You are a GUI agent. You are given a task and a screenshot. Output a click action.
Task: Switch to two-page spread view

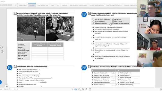[x=76, y=89]
